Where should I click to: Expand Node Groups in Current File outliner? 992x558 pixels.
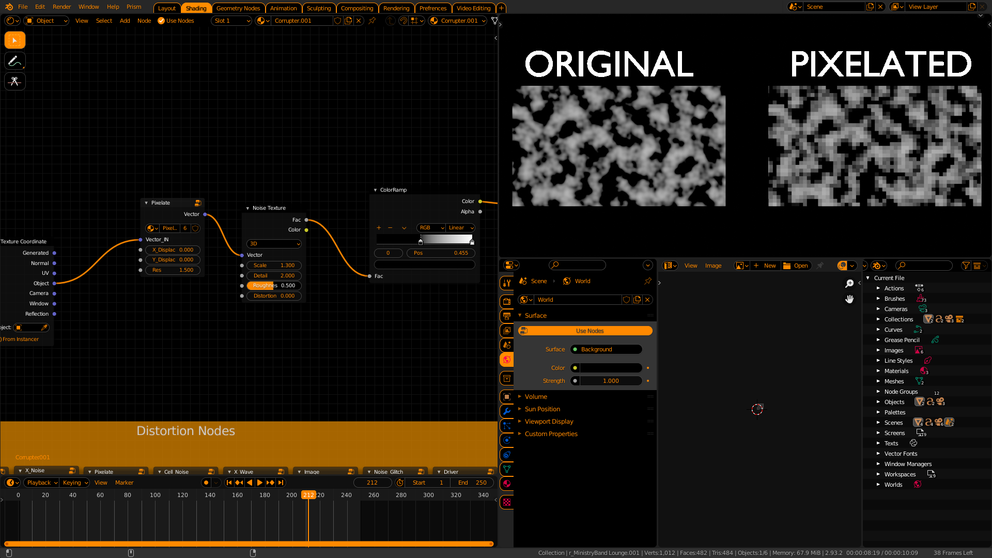point(878,392)
